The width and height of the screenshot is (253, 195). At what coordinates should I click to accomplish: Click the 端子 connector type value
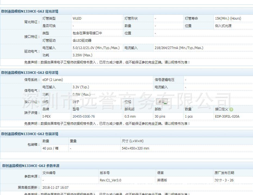coord(76,102)
